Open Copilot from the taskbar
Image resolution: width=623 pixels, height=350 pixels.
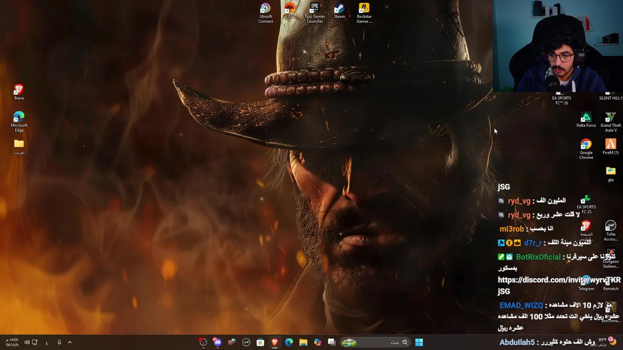pyautogui.click(x=317, y=342)
